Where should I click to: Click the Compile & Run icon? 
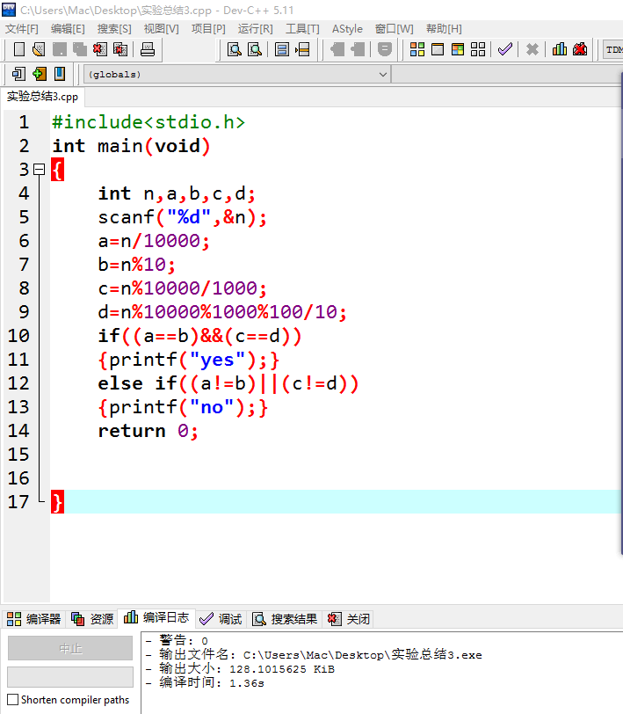tap(458, 49)
